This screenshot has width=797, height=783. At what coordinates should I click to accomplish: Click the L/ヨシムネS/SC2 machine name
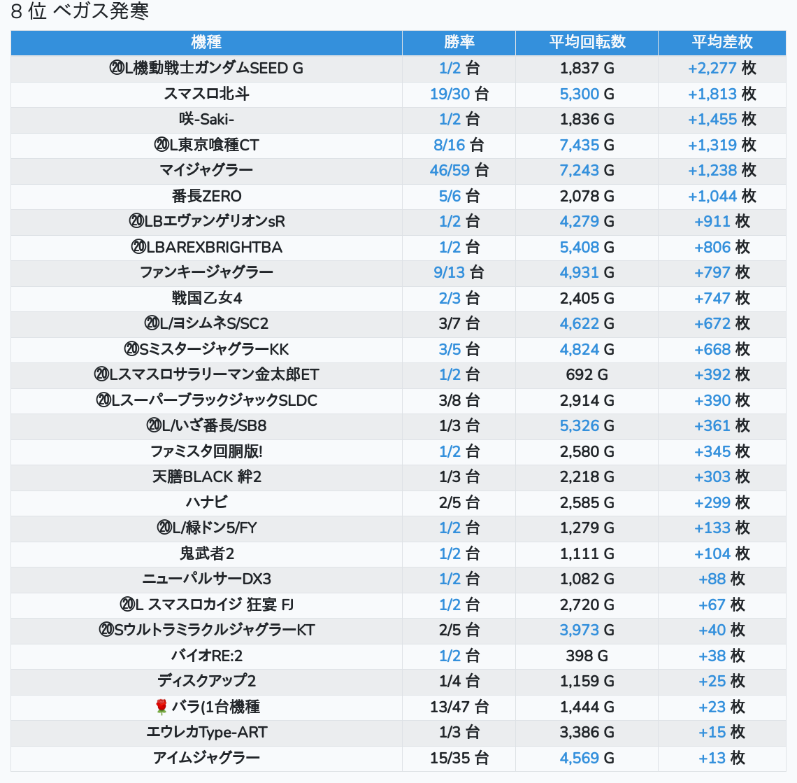[x=206, y=323]
